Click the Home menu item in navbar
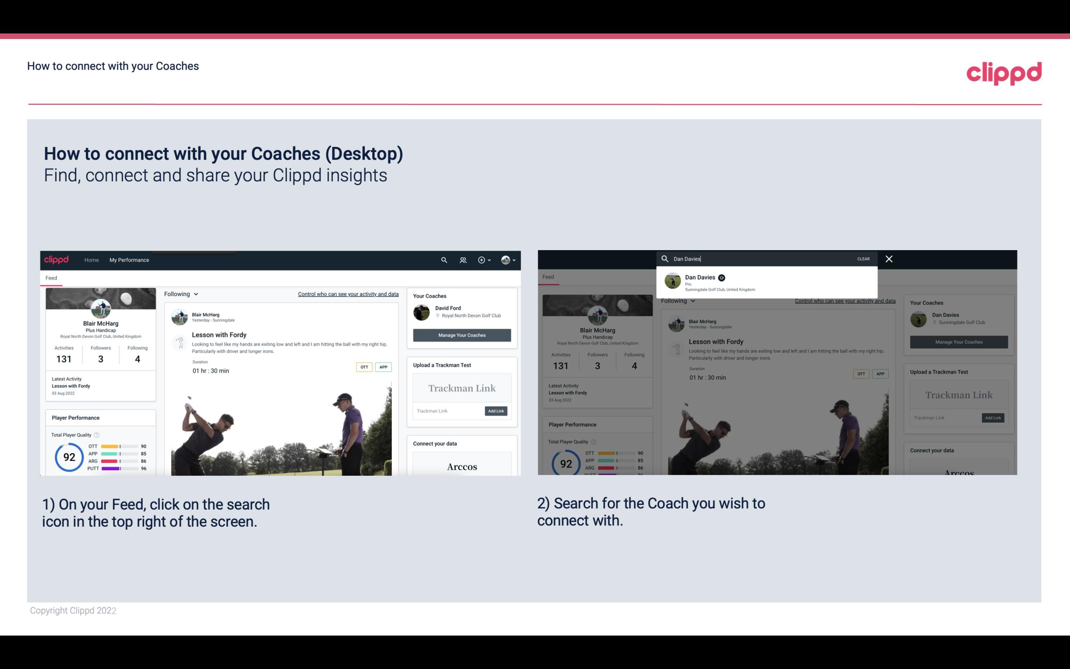The image size is (1070, 669). (x=92, y=260)
